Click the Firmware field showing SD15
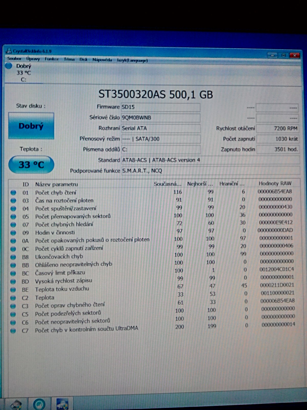Screen dimensions: 307x410 pos(160,107)
